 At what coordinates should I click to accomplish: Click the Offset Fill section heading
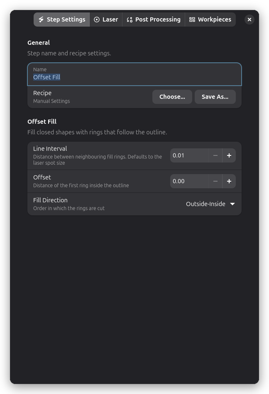[42, 122]
